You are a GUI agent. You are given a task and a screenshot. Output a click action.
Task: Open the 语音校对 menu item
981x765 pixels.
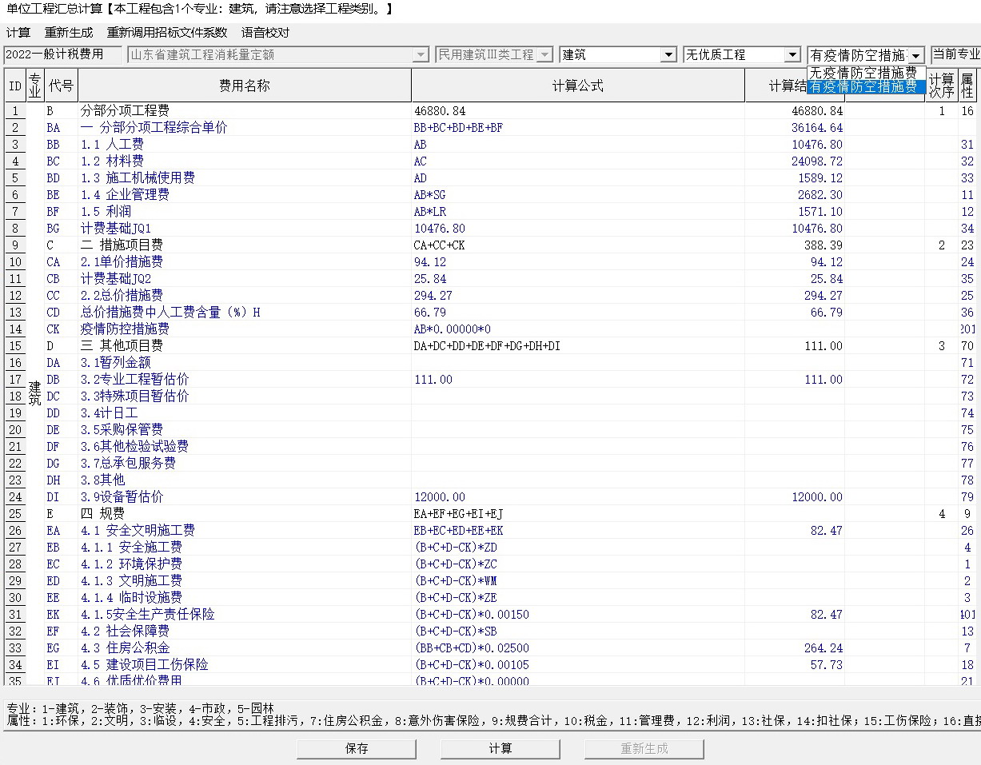pos(265,33)
